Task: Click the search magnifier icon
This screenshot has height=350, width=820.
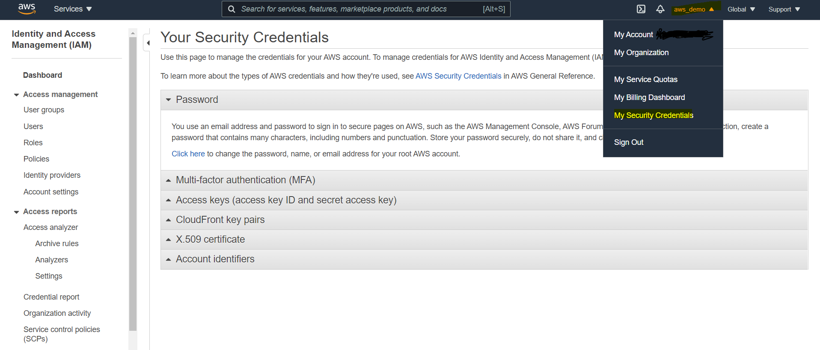Action: point(232,9)
